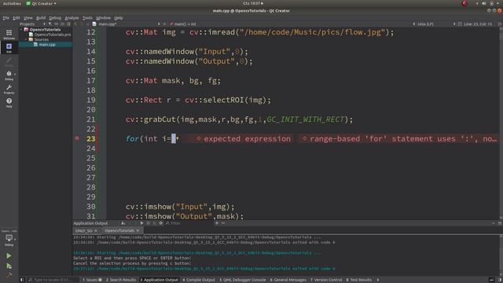This screenshot has height=283, width=503.
Task: Open the Qt Creator app menu dropdown
Action: coord(41,3)
